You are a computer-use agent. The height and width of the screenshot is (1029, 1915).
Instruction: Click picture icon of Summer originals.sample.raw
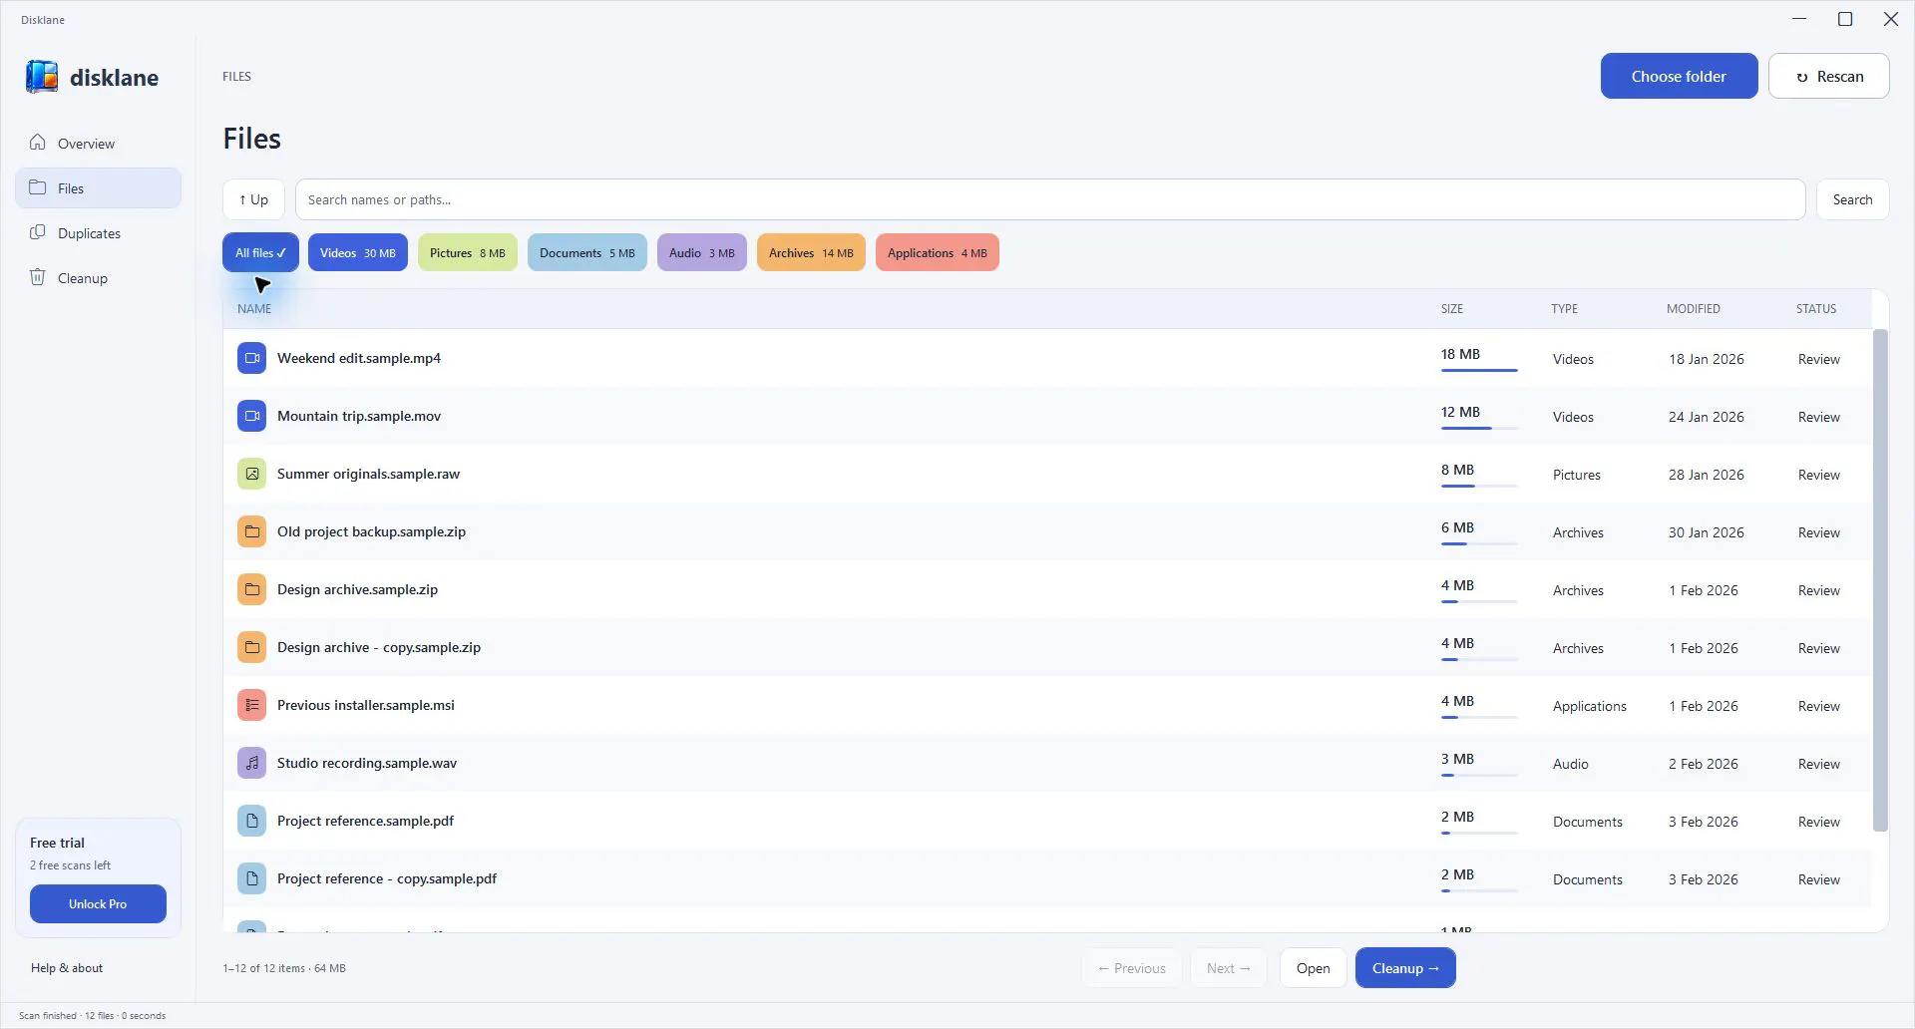(251, 474)
